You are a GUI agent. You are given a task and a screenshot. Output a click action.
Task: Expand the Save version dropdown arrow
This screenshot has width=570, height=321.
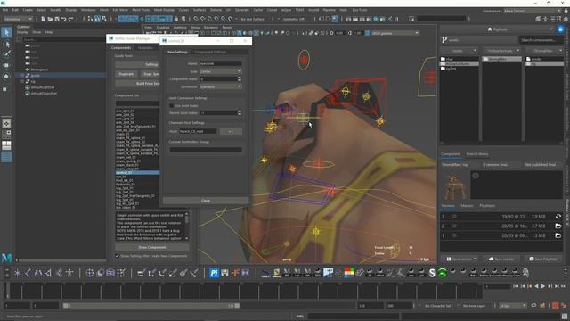(475, 259)
